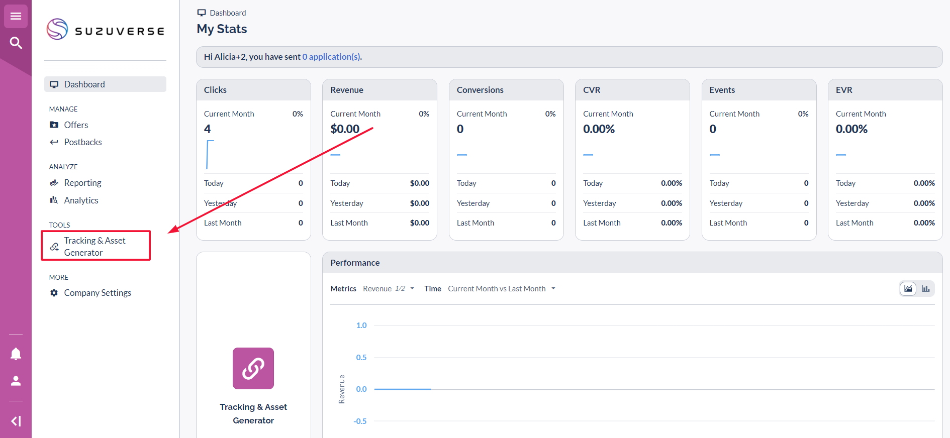Open the hamburger menu in purple sidebar

[16, 17]
